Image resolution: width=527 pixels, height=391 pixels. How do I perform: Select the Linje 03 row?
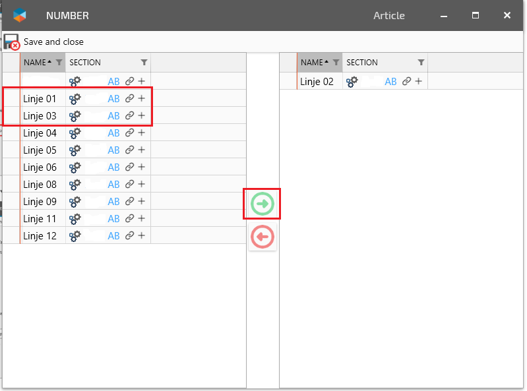(40, 116)
